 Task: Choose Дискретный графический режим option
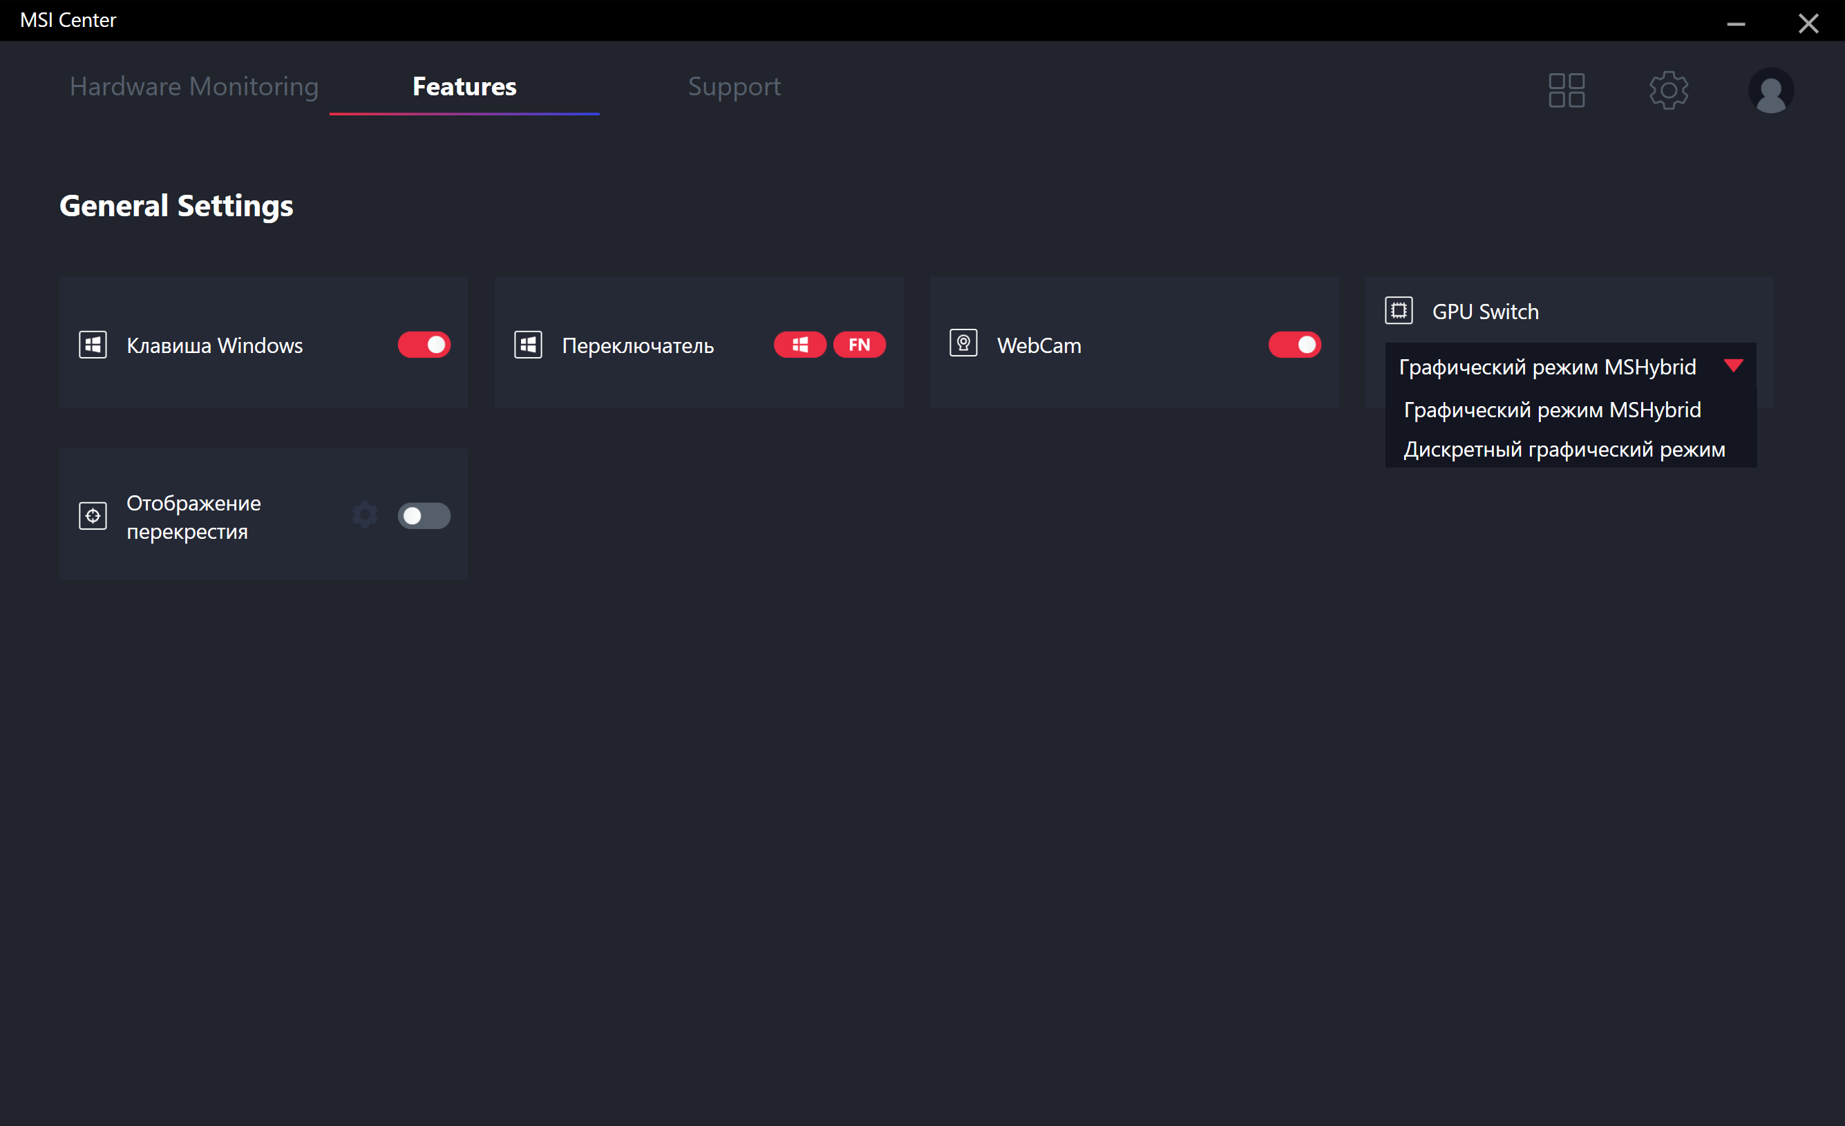[x=1564, y=450]
